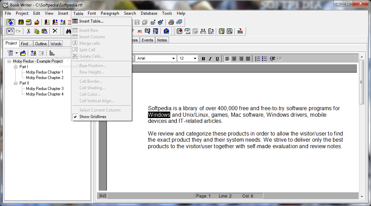Image resolution: width=371 pixels, height=206 pixels.
Task: Click the printer icon
Action: pyautogui.click(x=171, y=22)
